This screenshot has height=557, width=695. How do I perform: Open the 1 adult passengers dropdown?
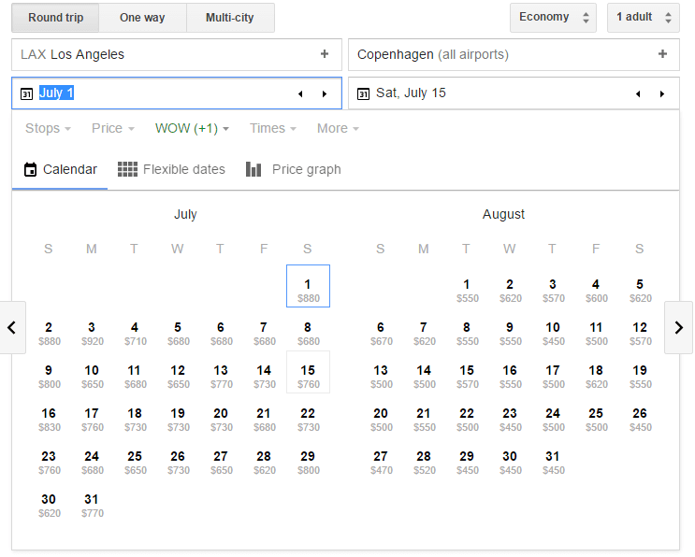pyautogui.click(x=642, y=17)
